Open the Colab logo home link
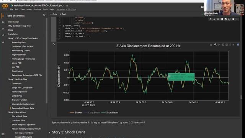 point(5,6)
